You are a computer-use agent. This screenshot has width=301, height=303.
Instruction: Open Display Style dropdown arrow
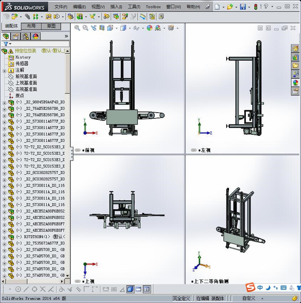pos(130,28)
